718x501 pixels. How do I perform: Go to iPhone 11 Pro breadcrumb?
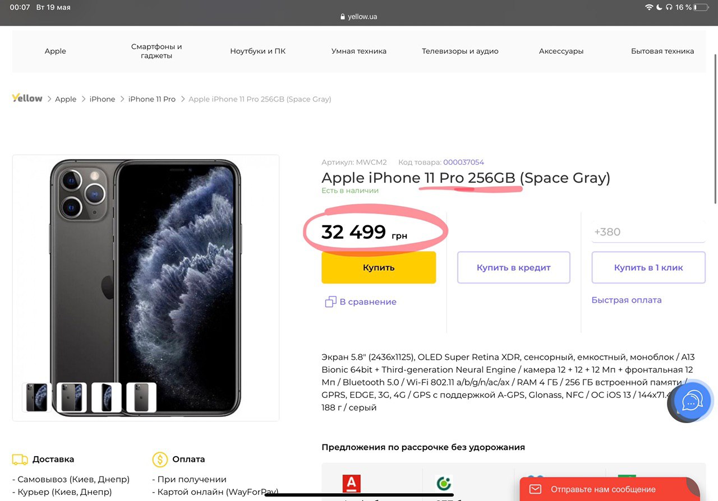[x=151, y=99]
